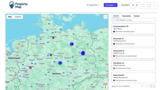Click green dot beside Bricklane Assets GmbH

click(x=114, y=68)
